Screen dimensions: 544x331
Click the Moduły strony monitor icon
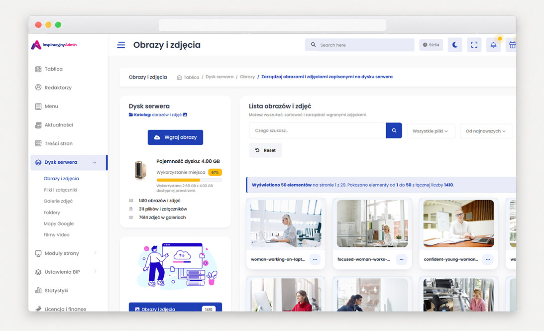[x=38, y=254]
